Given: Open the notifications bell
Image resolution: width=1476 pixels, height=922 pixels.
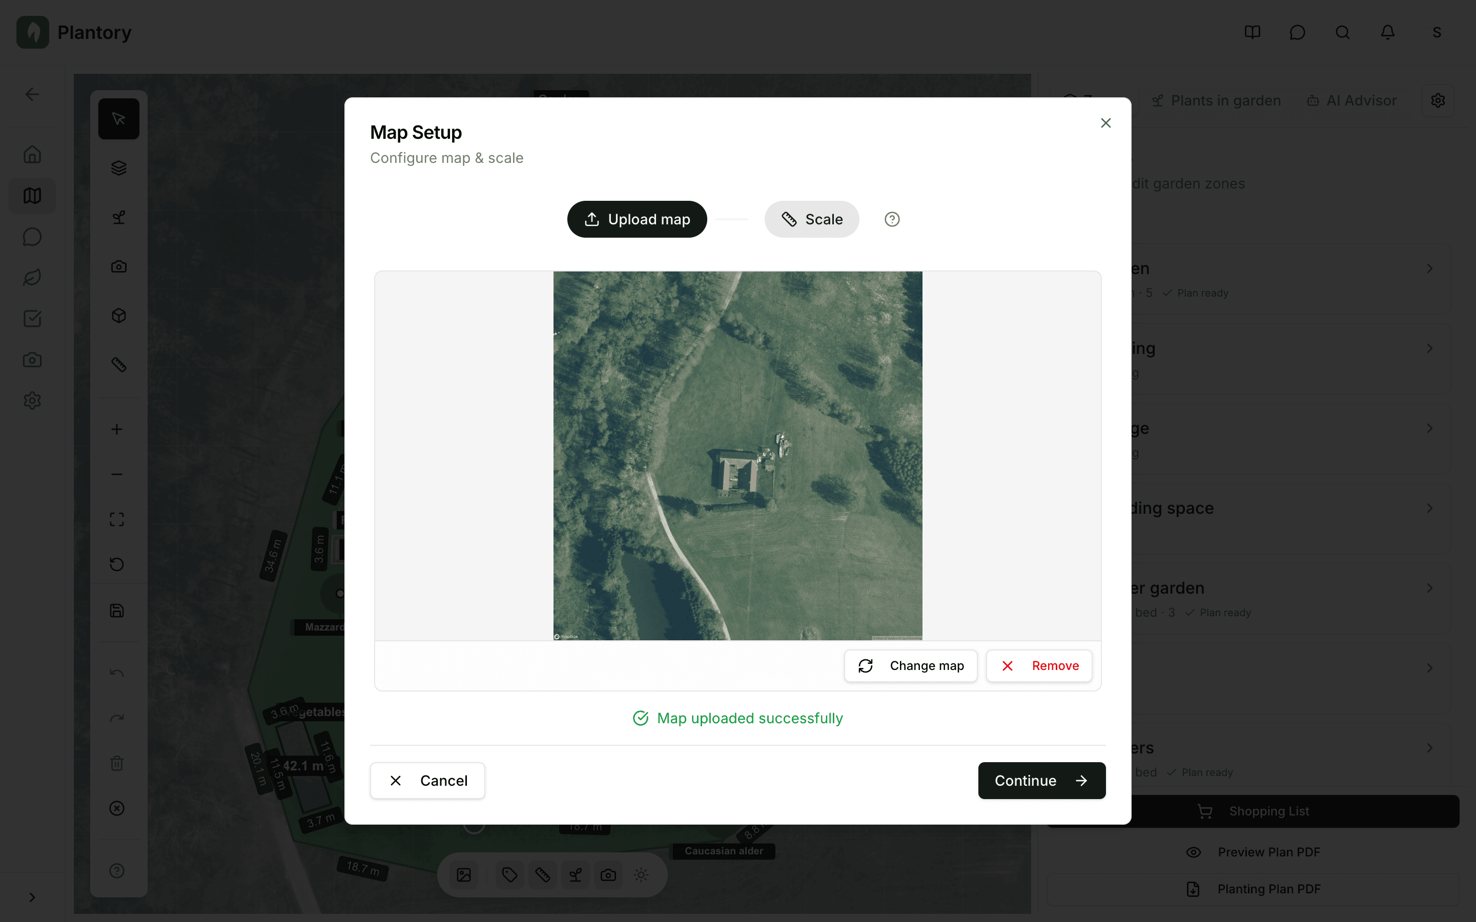Looking at the screenshot, I should tap(1387, 32).
